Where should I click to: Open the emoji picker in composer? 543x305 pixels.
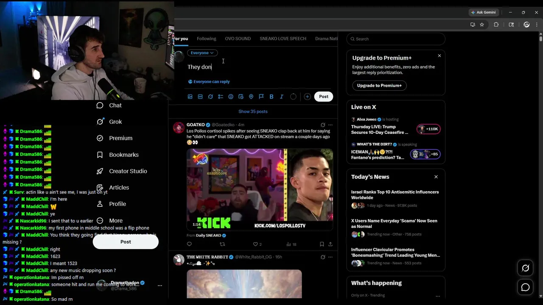pos(231,97)
